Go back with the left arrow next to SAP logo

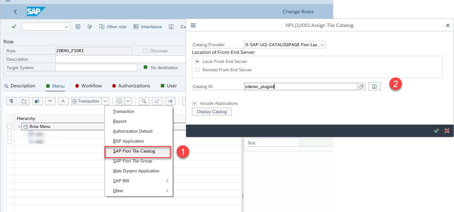tap(16, 12)
